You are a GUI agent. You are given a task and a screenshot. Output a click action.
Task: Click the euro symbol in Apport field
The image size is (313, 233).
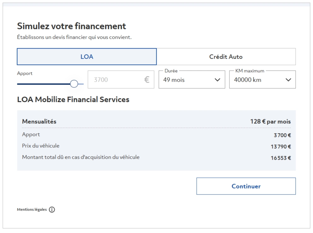click(x=147, y=80)
